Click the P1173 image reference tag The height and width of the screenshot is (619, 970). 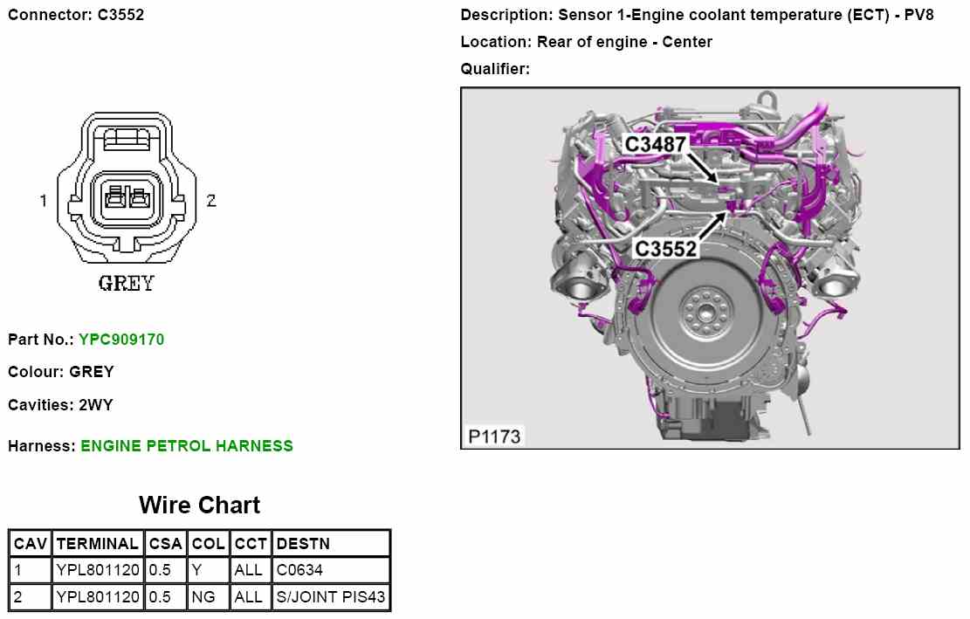coord(493,437)
